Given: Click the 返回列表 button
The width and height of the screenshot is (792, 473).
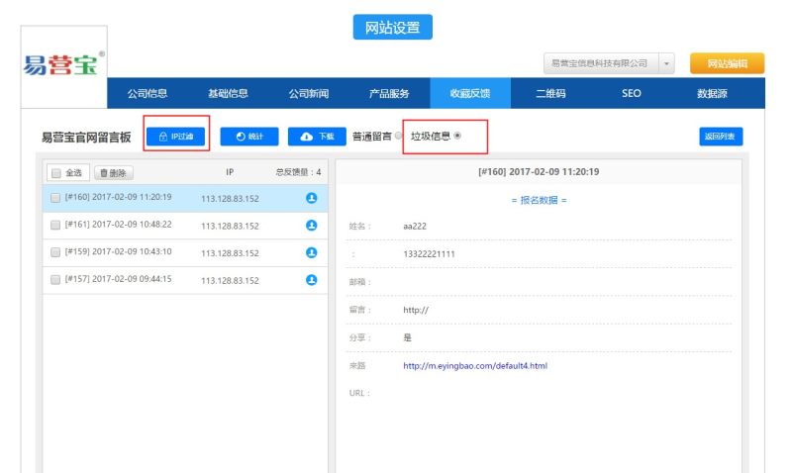Looking at the screenshot, I should pos(721,137).
